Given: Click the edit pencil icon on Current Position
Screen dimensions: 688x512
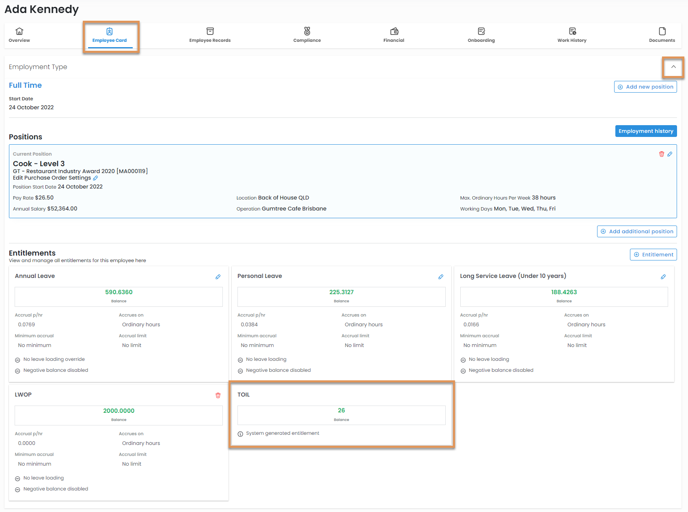Looking at the screenshot, I should [670, 154].
